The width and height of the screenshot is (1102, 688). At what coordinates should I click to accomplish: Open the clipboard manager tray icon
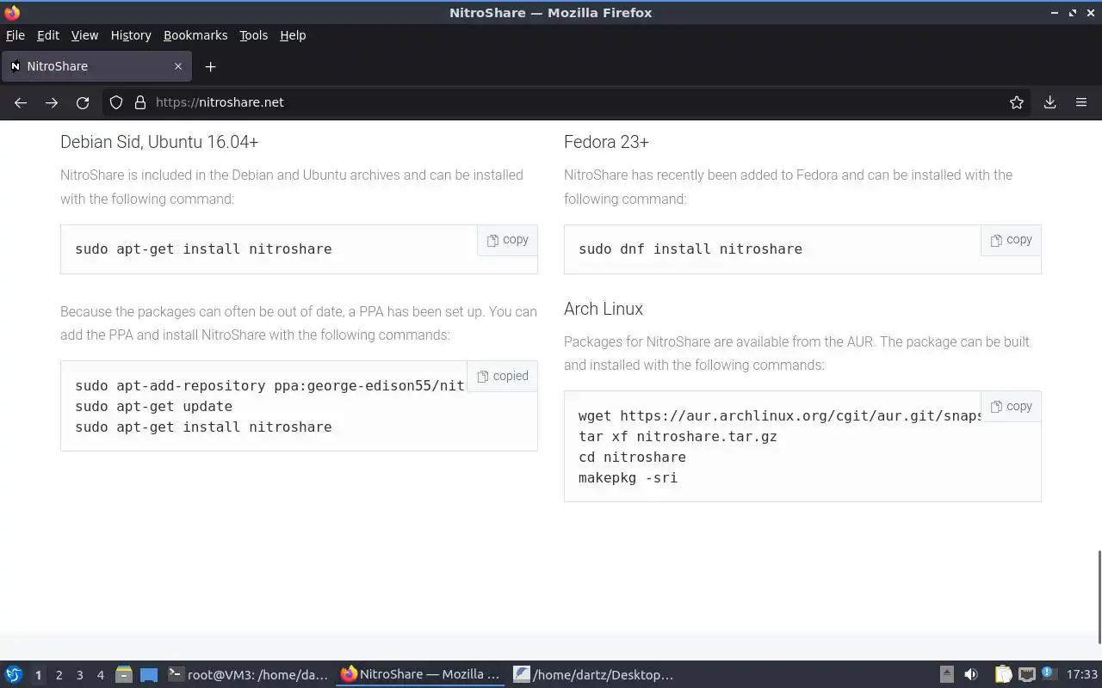(1003, 675)
